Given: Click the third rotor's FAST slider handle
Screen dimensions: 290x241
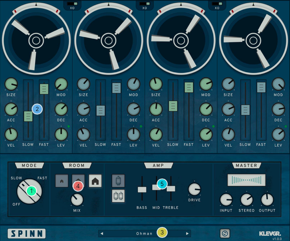Looking at the screenshot, I should (189, 87).
